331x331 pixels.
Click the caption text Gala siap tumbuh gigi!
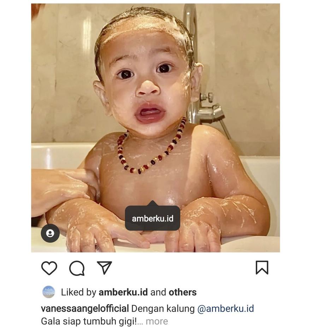click(89, 321)
